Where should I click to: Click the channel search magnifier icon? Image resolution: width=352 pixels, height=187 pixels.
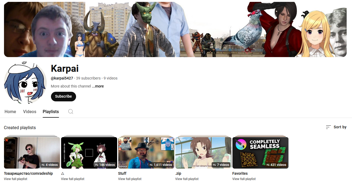tap(70, 112)
